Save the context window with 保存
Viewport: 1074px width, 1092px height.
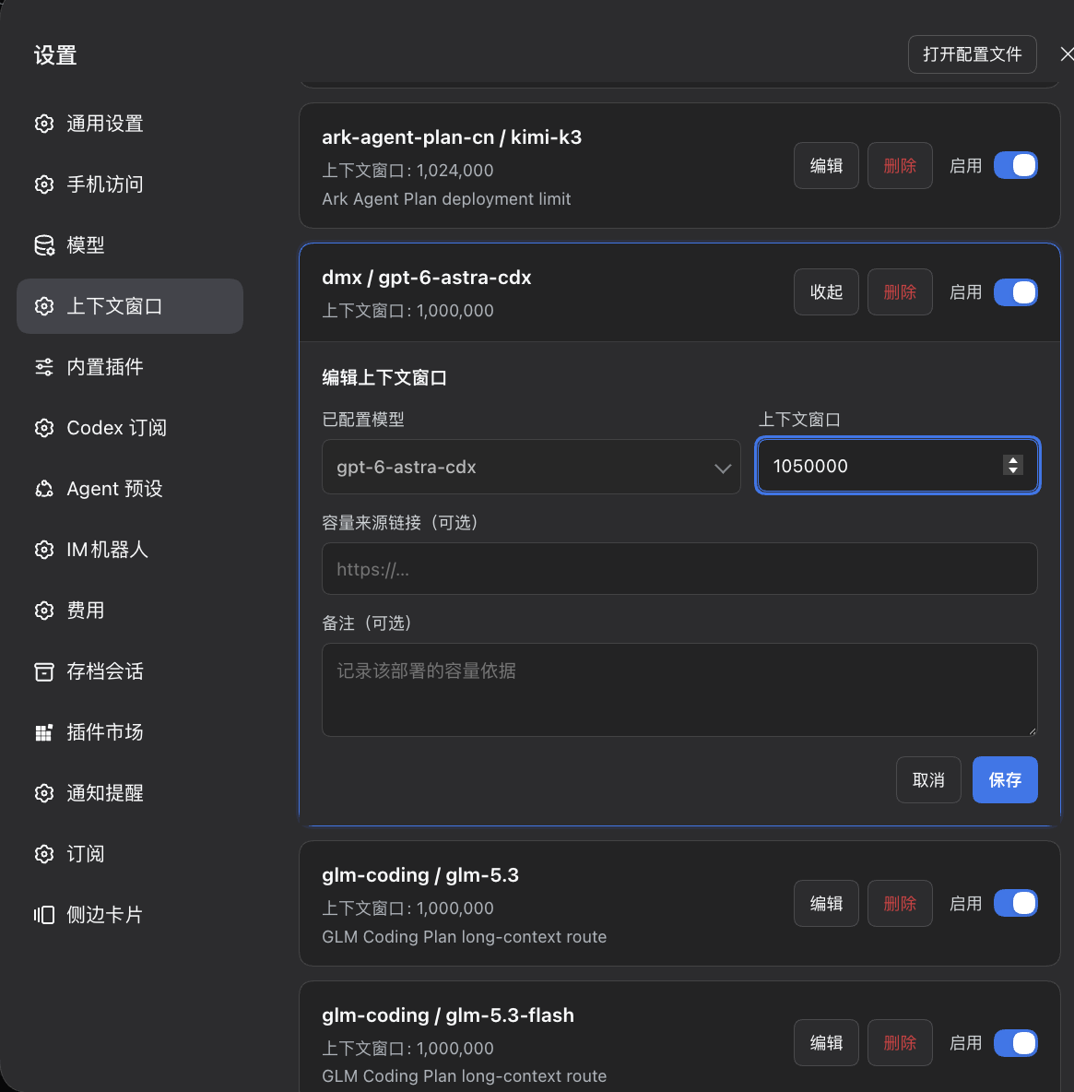(1004, 780)
